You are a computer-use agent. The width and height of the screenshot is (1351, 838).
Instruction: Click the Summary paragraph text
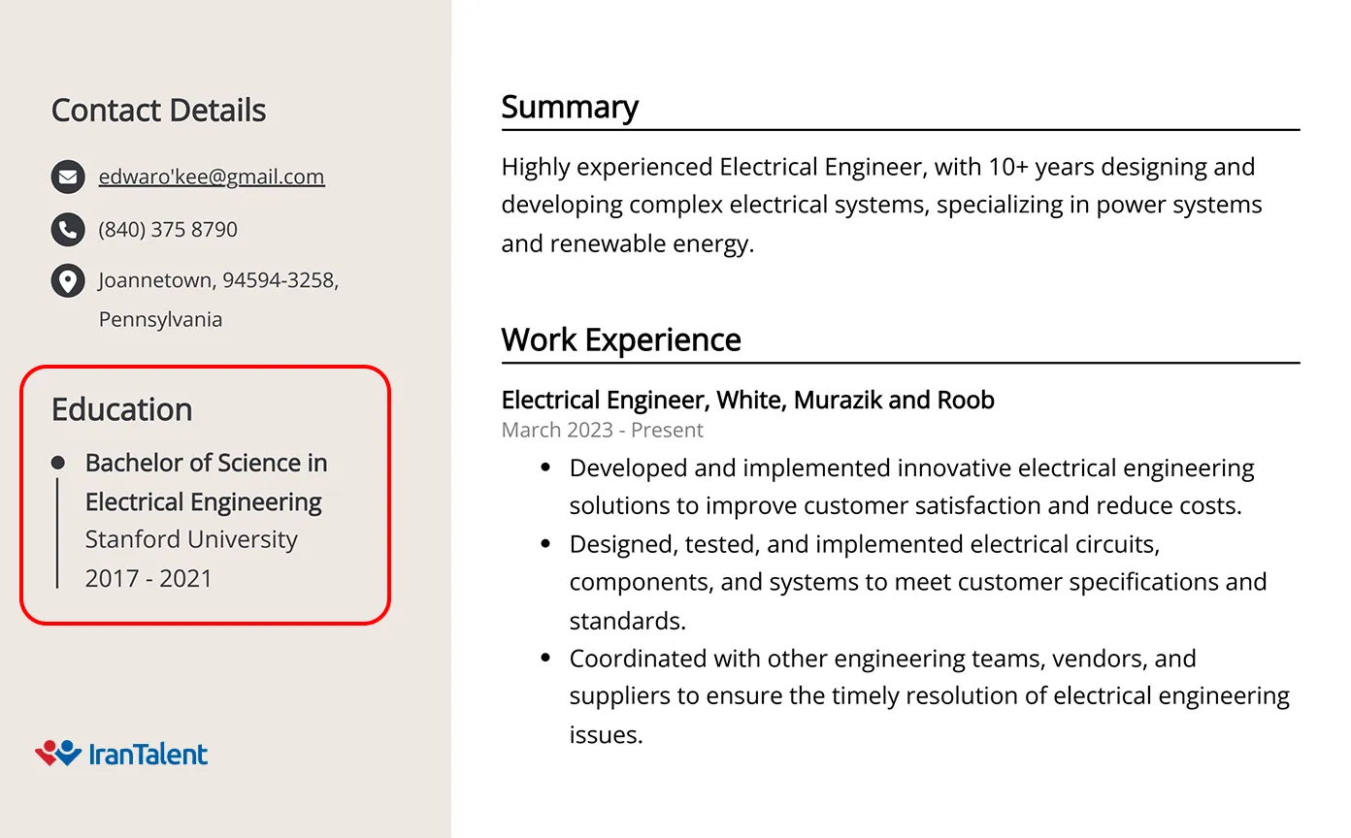click(881, 205)
